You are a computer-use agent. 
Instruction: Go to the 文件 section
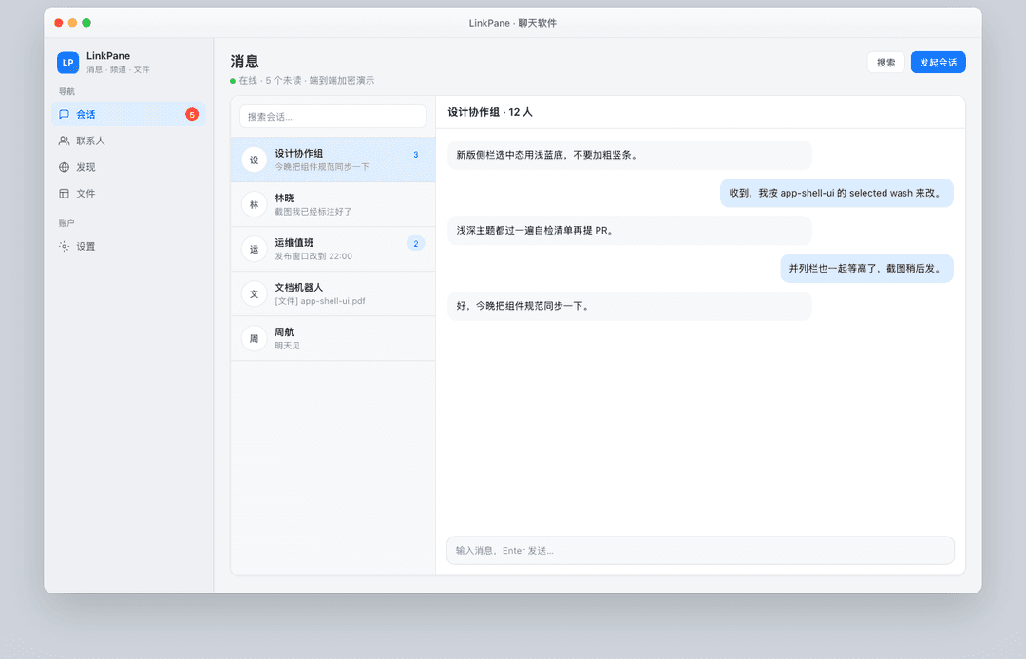128,194
